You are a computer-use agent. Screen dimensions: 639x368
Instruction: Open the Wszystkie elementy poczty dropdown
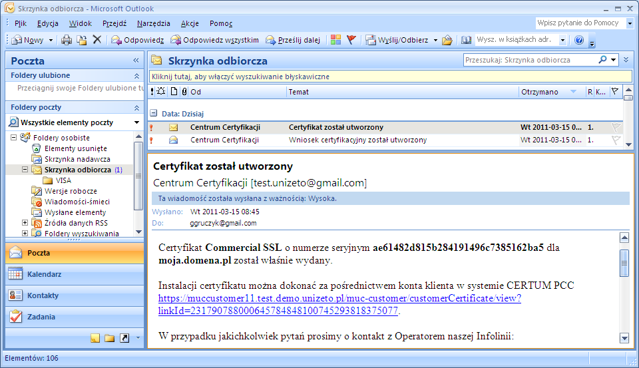[x=136, y=122]
